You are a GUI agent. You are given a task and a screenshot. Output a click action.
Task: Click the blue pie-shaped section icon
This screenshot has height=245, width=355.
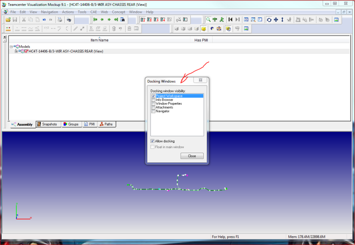point(212,29)
